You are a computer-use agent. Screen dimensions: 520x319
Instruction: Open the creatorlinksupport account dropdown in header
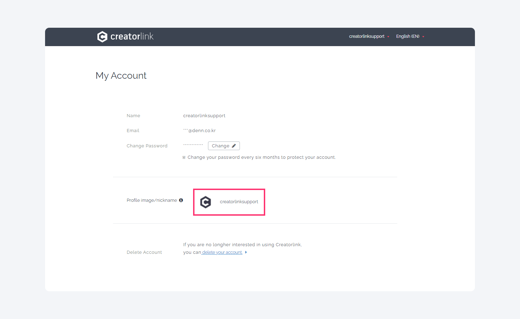(x=369, y=36)
